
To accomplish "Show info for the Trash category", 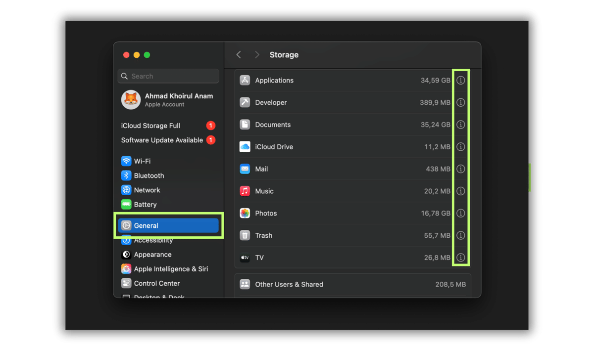I will tap(460, 235).
